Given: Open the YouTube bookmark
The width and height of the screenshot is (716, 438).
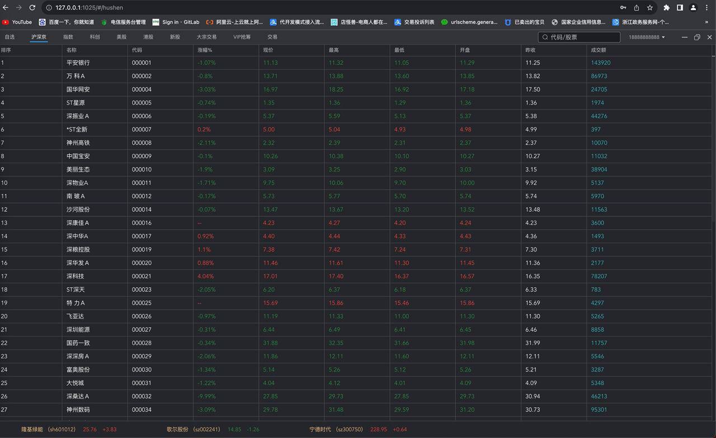Looking at the screenshot, I should pos(17,22).
